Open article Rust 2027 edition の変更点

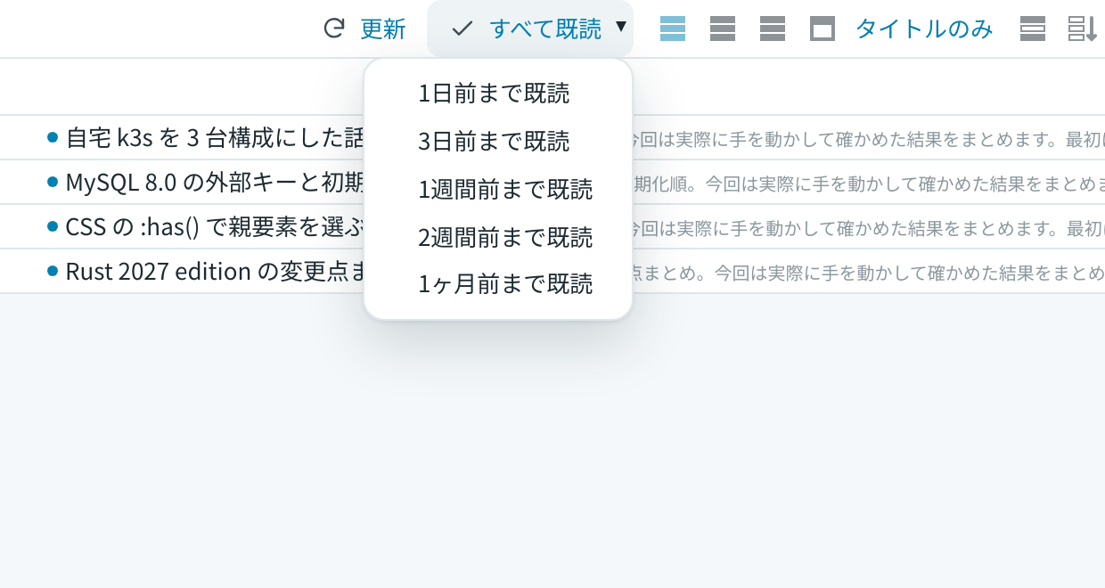(x=215, y=272)
